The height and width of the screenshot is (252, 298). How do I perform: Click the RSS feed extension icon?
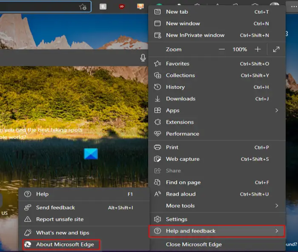[140, 6]
